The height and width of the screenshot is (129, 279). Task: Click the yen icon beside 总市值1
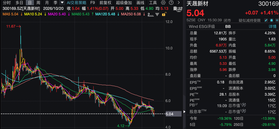coord(244,105)
